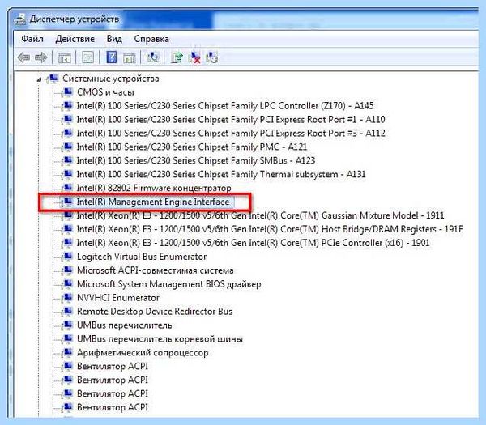Open the Файл menu
Image resolution: width=486 pixels, height=425 pixels.
(x=32, y=39)
